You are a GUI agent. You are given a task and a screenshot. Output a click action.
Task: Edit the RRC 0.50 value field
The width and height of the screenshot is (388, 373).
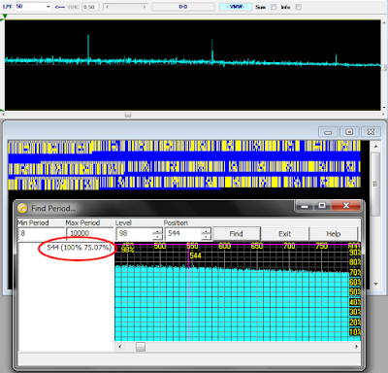90,7
